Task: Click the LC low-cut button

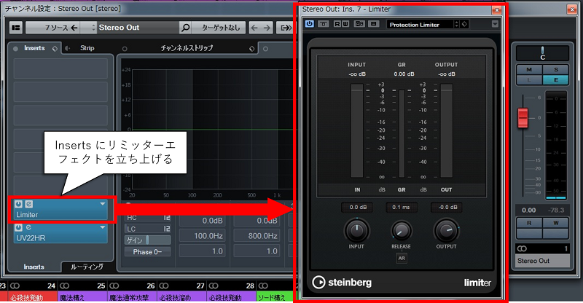Action: pos(148,229)
